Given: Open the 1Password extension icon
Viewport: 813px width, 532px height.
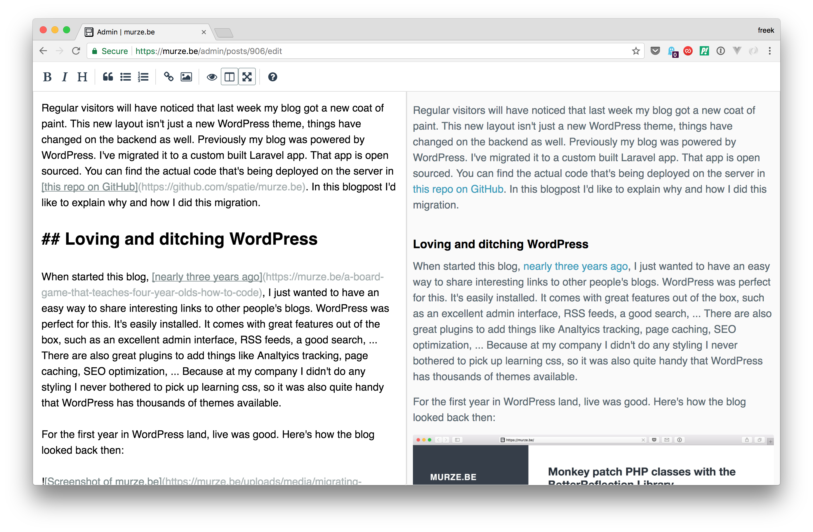Looking at the screenshot, I should coord(721,51).
